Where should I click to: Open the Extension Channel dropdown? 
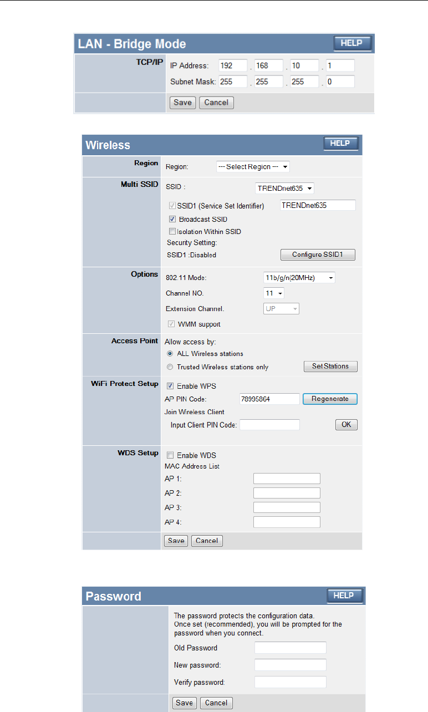point(281,309)
